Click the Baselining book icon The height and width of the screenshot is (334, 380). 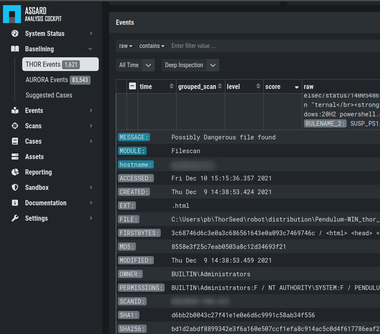(15, 49)
